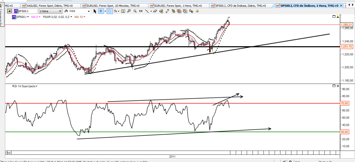Click the link charts icon
The height and width of the screenshot is (162, 355).
point(191,11)
